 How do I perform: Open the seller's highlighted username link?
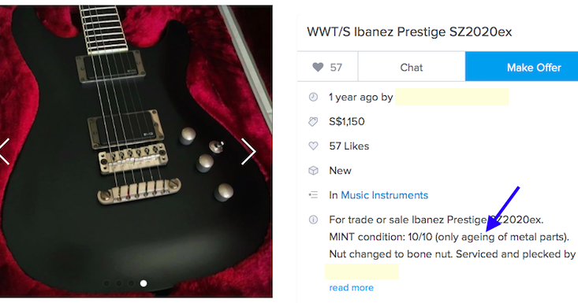[x=452, y=97]
